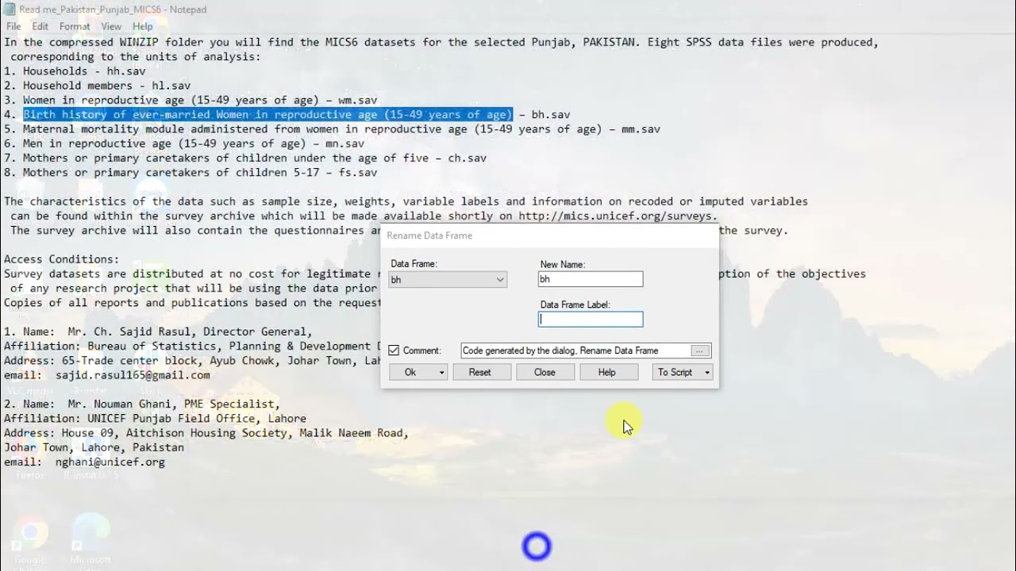Open the comment ellipsis button
The width and height of the screenshot is (1016, 571).
tap(700, 351)
